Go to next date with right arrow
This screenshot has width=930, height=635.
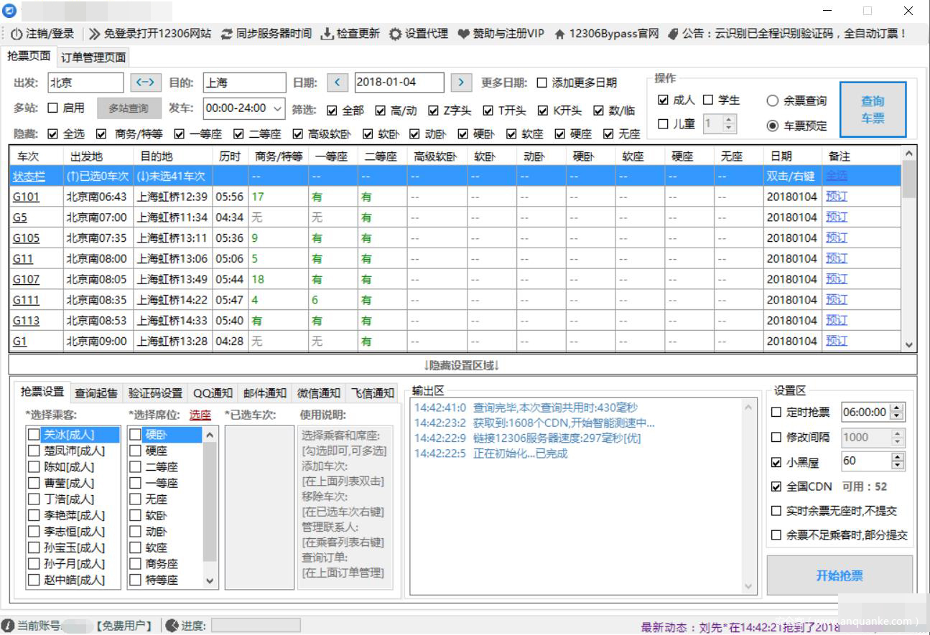point(461,83)
